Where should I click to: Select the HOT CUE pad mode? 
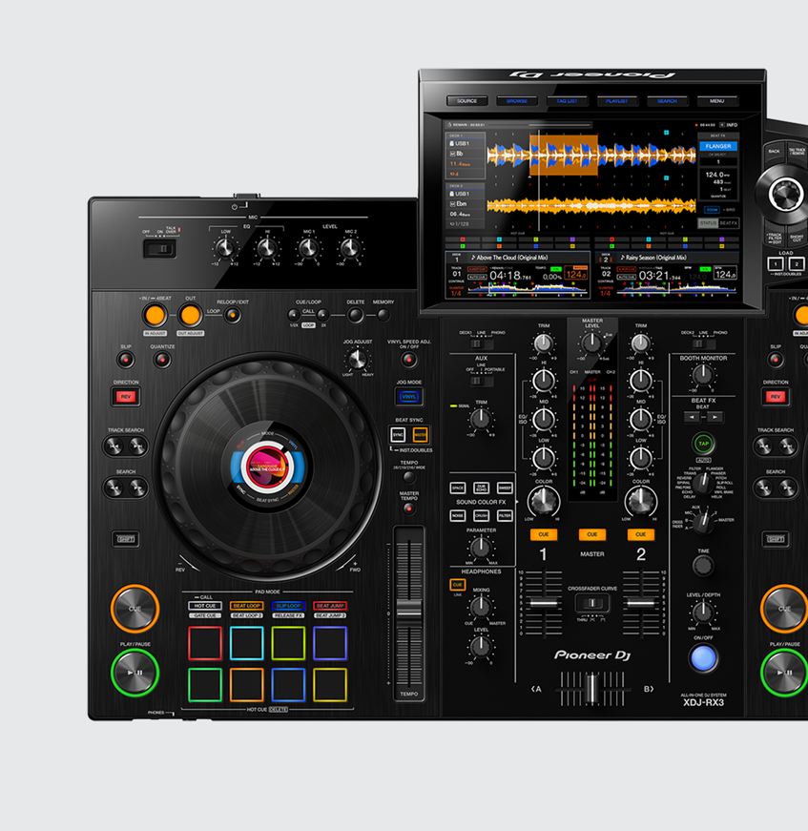[x=205, y=606]
